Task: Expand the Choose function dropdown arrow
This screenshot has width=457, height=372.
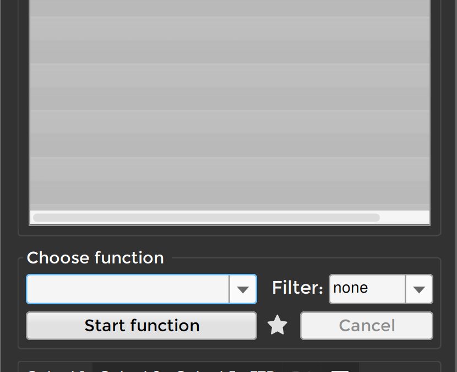Action: [243, 289]
